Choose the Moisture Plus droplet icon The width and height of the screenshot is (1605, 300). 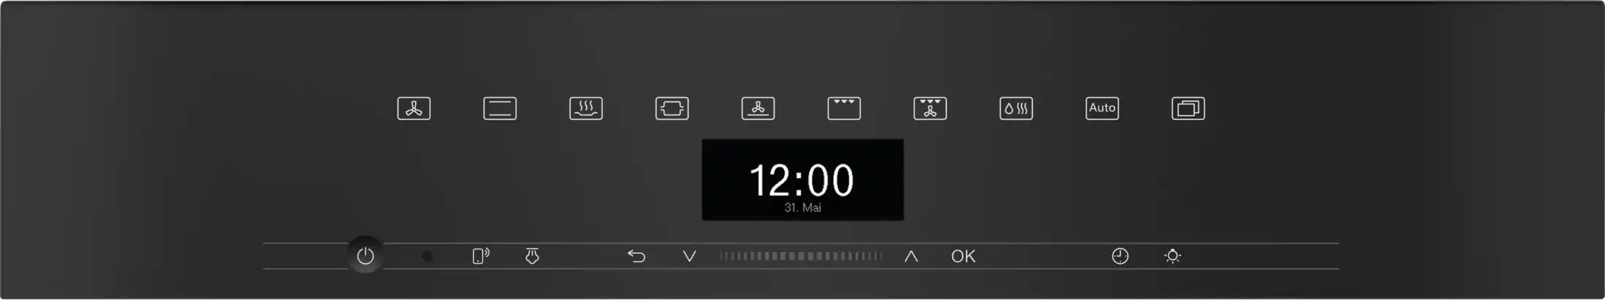tap(1017, 109)
